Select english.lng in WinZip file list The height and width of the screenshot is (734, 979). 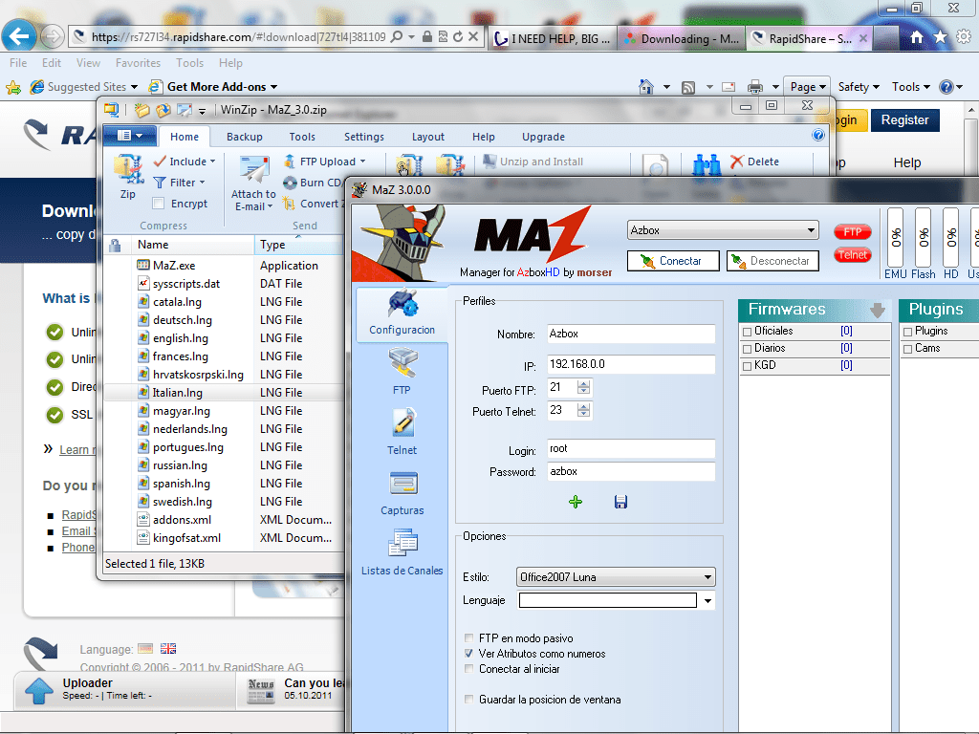(x=181, y=338)
